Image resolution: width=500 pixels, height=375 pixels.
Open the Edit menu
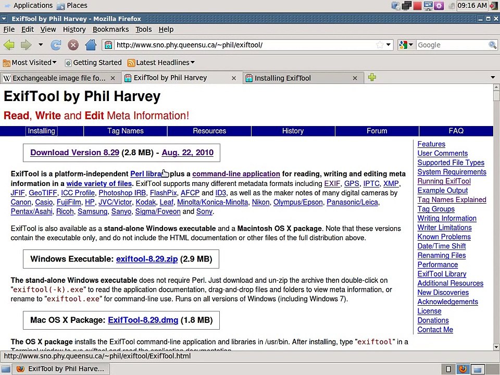pos(28,29)
